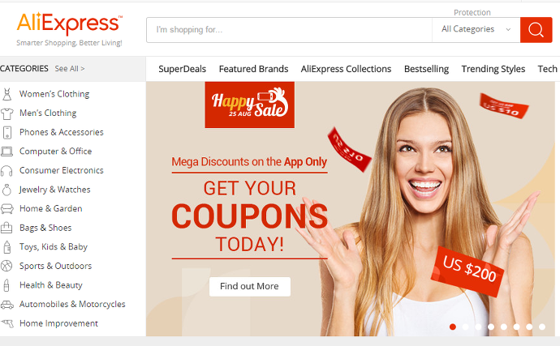Click the Phones & Accessories phone icon
This screenshot has width=560, height=346.
(6, 132)
